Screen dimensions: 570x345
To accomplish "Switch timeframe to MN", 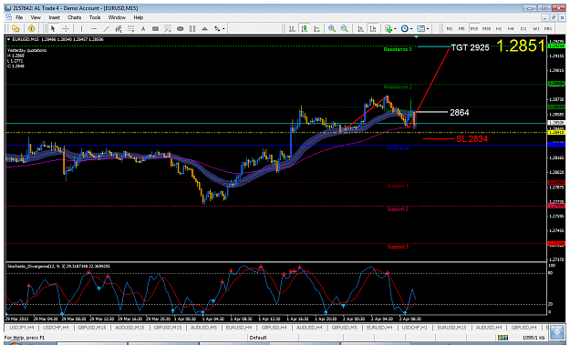I will pos(548,28).
